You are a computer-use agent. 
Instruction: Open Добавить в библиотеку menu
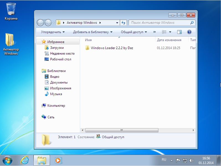pos(92,32)
